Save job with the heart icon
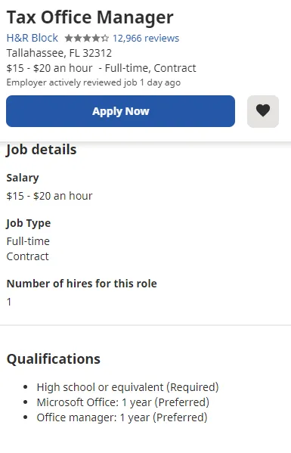The width and height of the screenshot is (291, 453). click(x=263, y=111)
